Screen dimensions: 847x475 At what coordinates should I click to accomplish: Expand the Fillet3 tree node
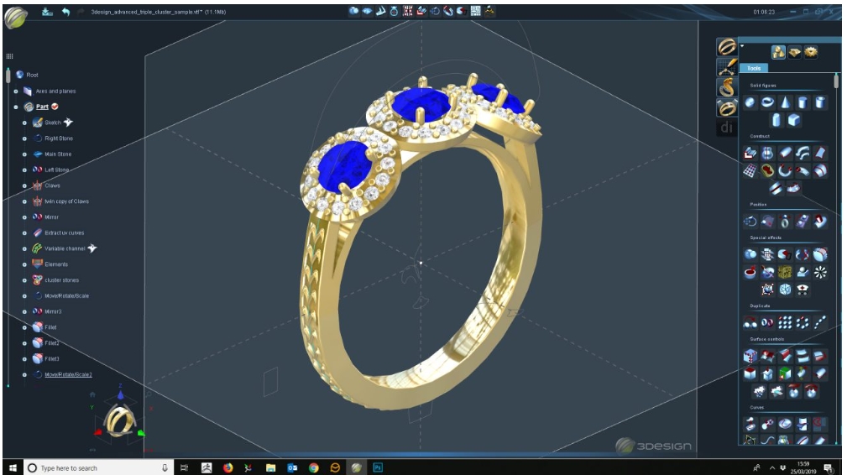click(x=25, y=359)
